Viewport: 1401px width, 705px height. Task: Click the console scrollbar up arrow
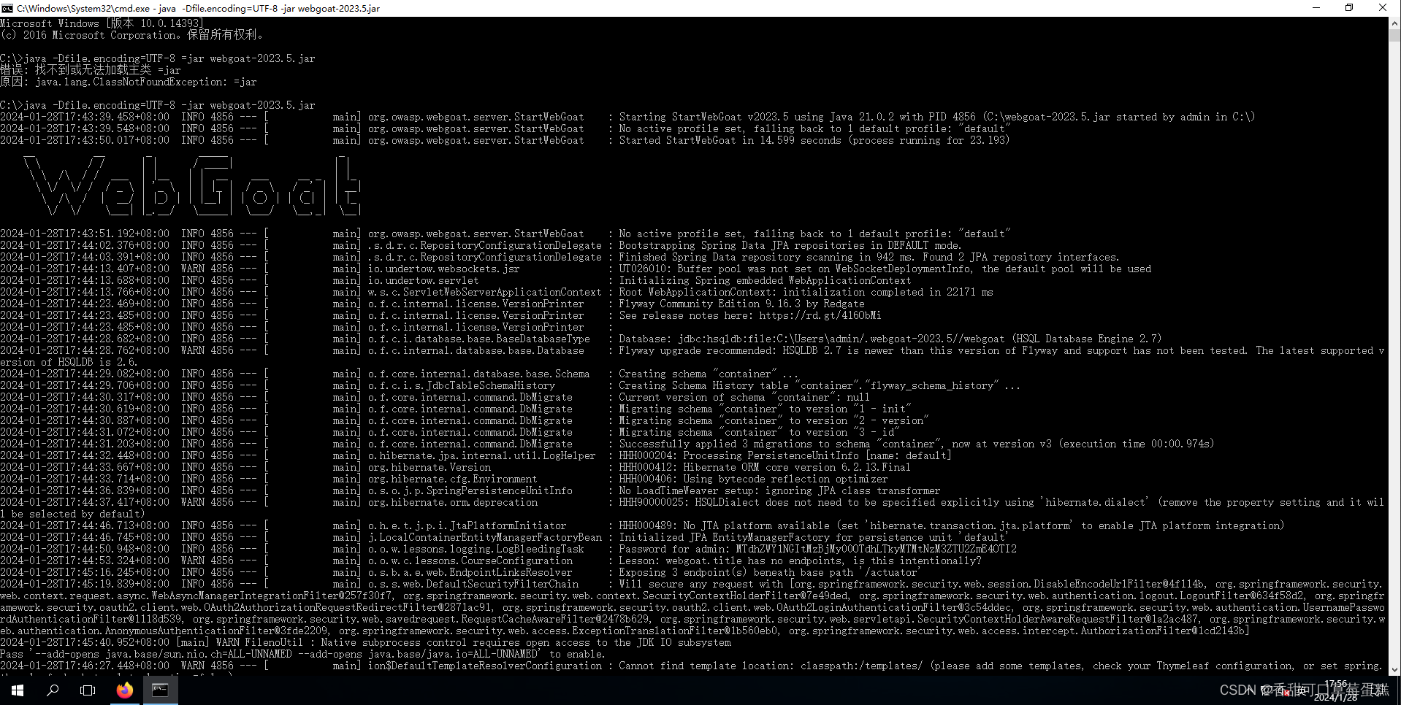1394,23
